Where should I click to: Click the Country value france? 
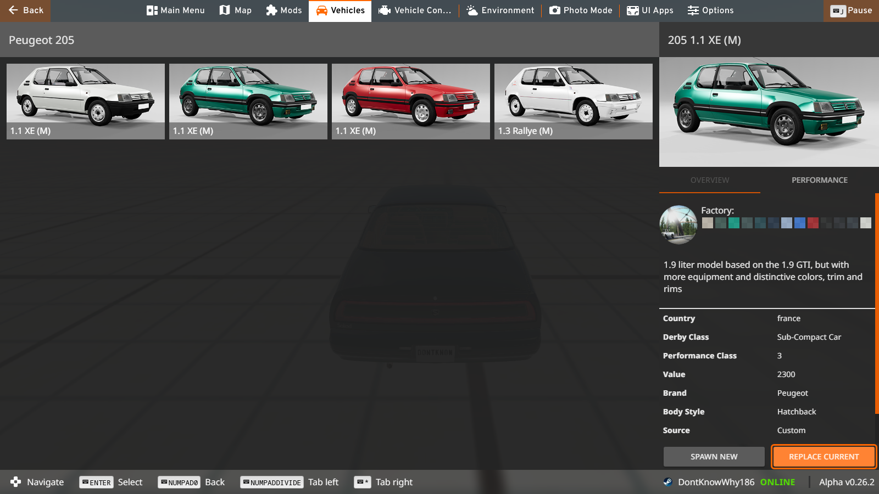[788, 318]
